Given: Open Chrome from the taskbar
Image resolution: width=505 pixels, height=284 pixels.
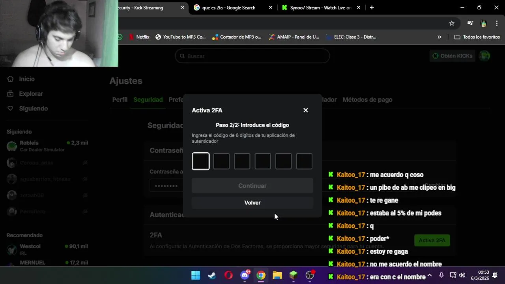Looking at the screenshot, I should (261, 275).
